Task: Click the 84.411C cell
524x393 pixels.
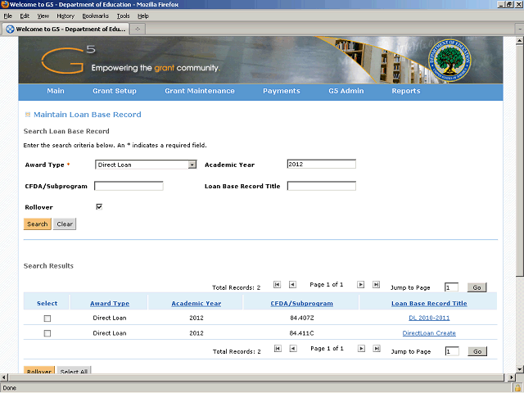Action: (x=302, y=333)
